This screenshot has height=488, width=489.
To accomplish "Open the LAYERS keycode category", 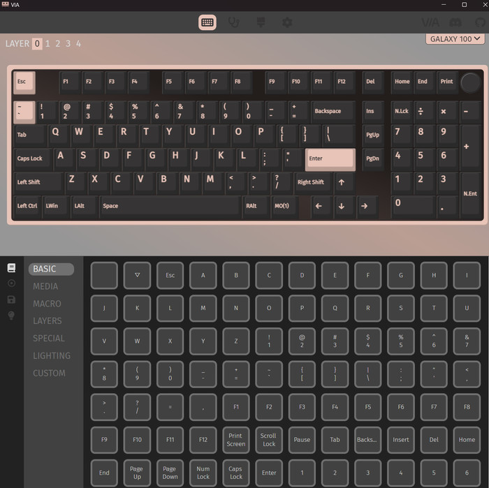I will pos(48,321).
